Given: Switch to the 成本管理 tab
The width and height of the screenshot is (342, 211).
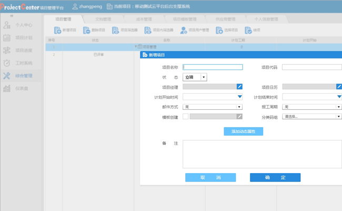Looking at the screenshot, I should (144, 19).
